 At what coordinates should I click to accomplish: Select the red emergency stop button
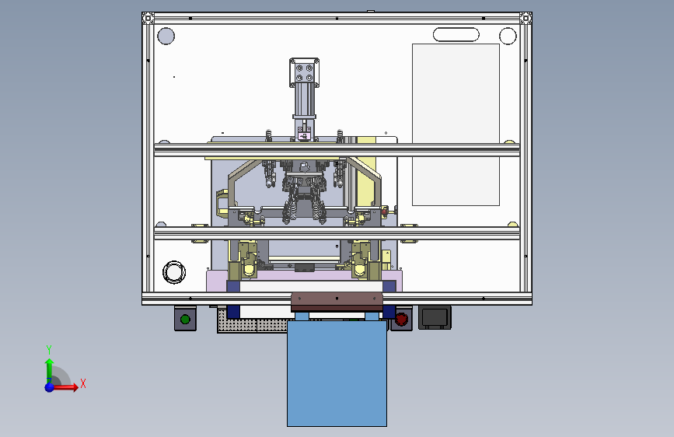point(401,319)
